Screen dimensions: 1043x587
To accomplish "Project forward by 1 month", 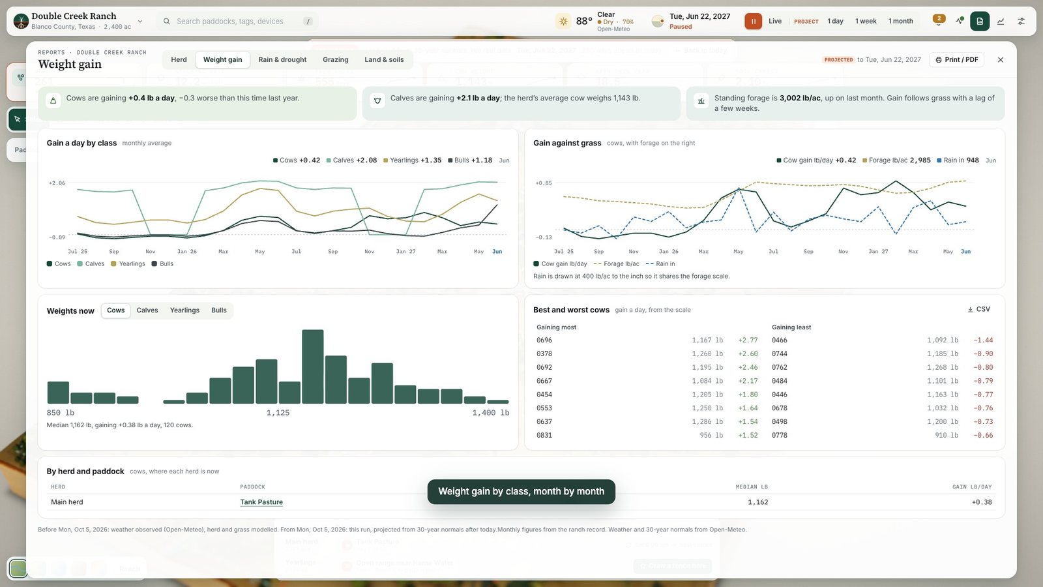I will (x=900, y=22).
